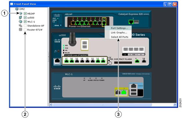Screen dimensions: 182x119
Task: Select port 7x on the HB24P switch
Action: (x=100, y=23)
